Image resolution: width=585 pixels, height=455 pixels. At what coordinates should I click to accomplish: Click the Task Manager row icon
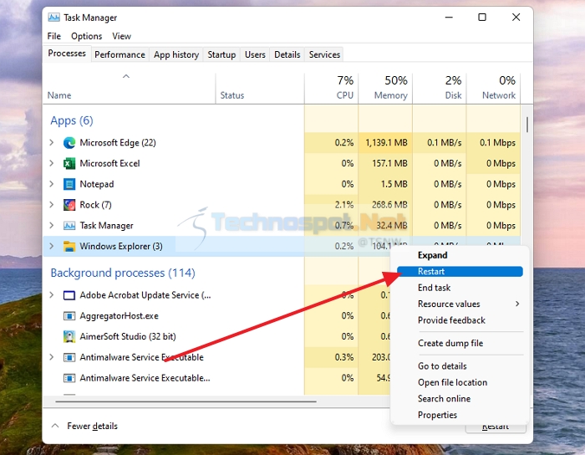[69, 226]
